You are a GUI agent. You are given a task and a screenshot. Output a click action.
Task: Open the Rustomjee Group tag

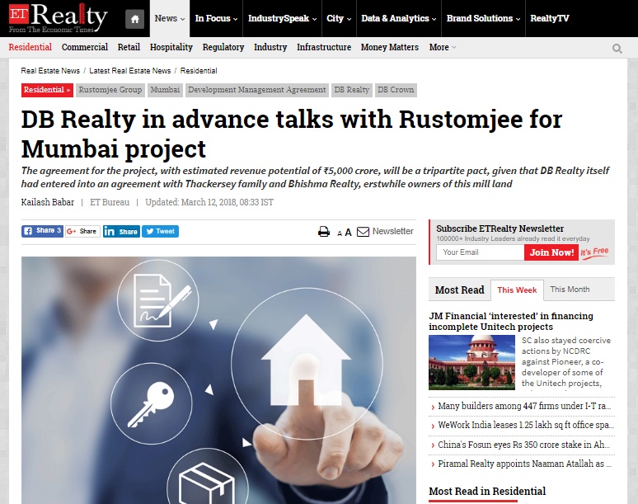[x=110, y=90]
